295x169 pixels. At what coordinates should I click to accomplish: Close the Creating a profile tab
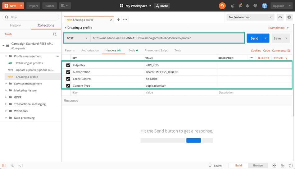point(111,20)
